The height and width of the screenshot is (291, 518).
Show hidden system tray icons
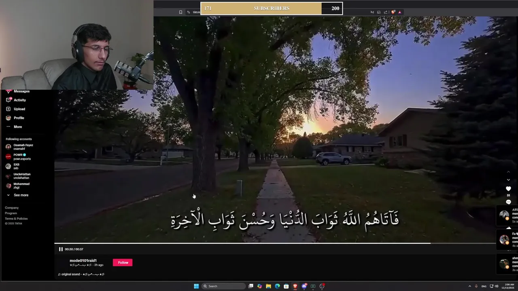469,286
